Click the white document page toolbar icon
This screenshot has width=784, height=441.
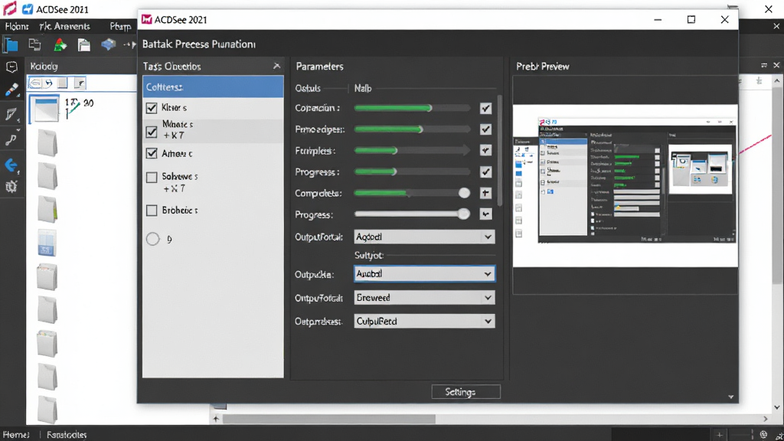click(x=84, y=45)
